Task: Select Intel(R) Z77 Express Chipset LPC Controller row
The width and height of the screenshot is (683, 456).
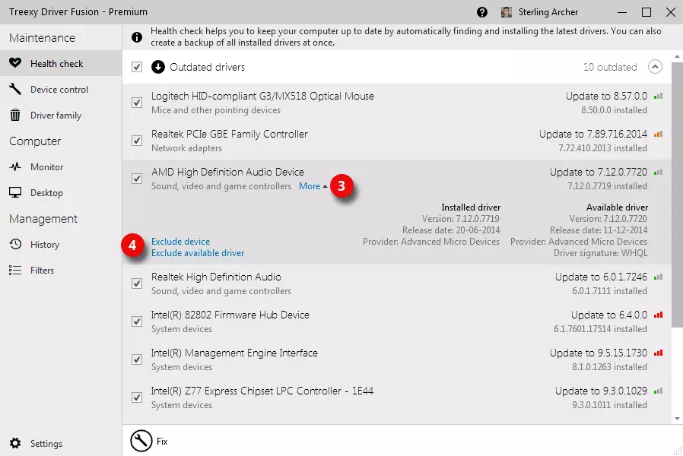Action: [x=397, y=397]
